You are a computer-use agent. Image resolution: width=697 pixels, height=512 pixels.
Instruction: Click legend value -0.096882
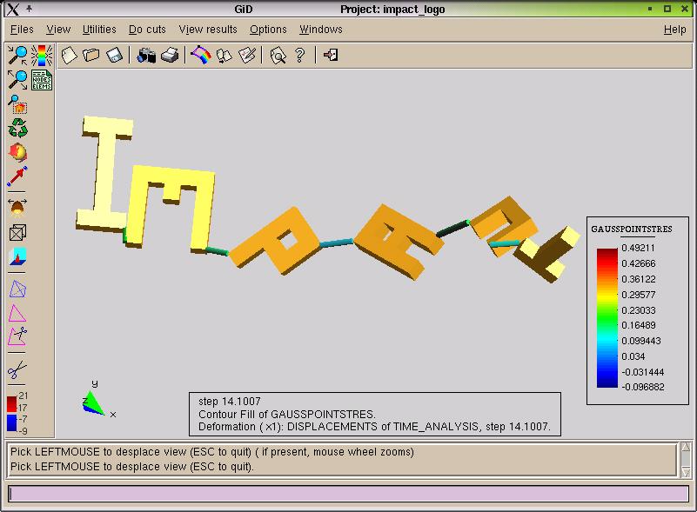[643, 387]
